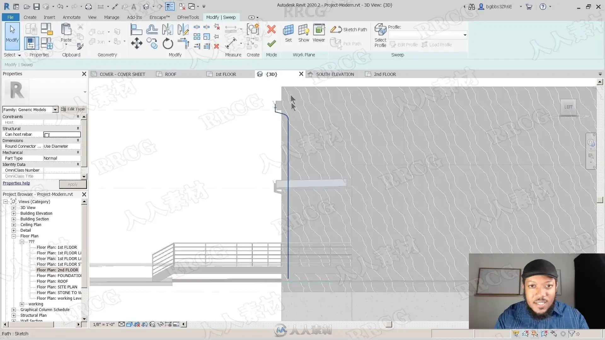Click the red Delete icon in Modify panel
605x340 pixels.
click(x=216, y=46)
